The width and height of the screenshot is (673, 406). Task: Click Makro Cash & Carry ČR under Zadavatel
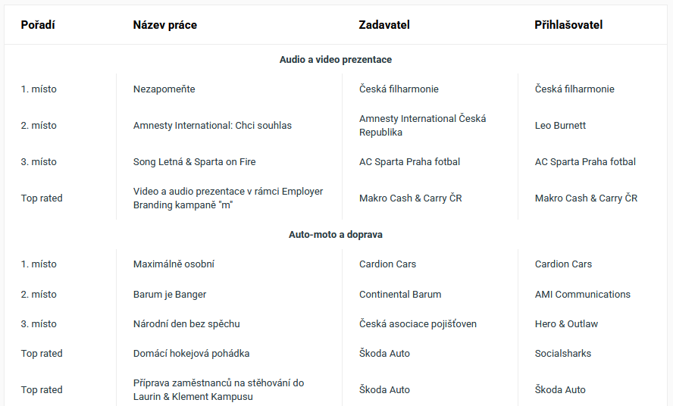click(410, 198)
